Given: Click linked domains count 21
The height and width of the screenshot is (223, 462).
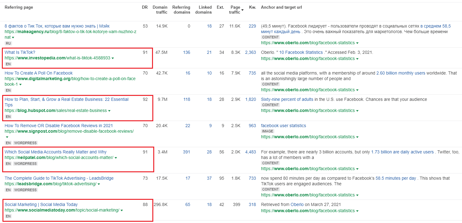Looking at the screenshot, I should point(209,52).
